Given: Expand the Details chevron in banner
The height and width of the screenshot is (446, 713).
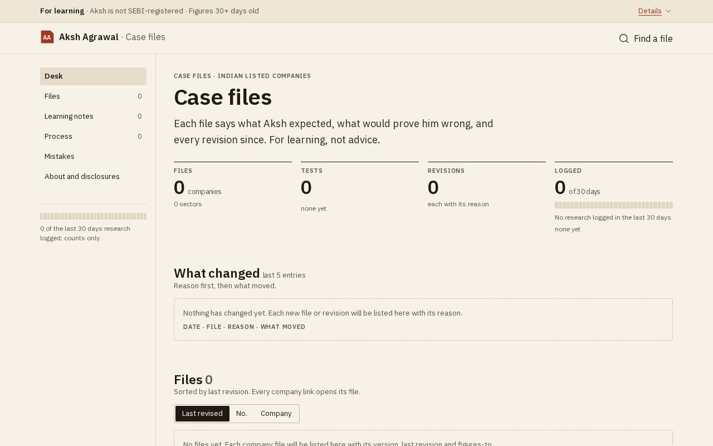Looking at the screenshot, I should (668, 11).
